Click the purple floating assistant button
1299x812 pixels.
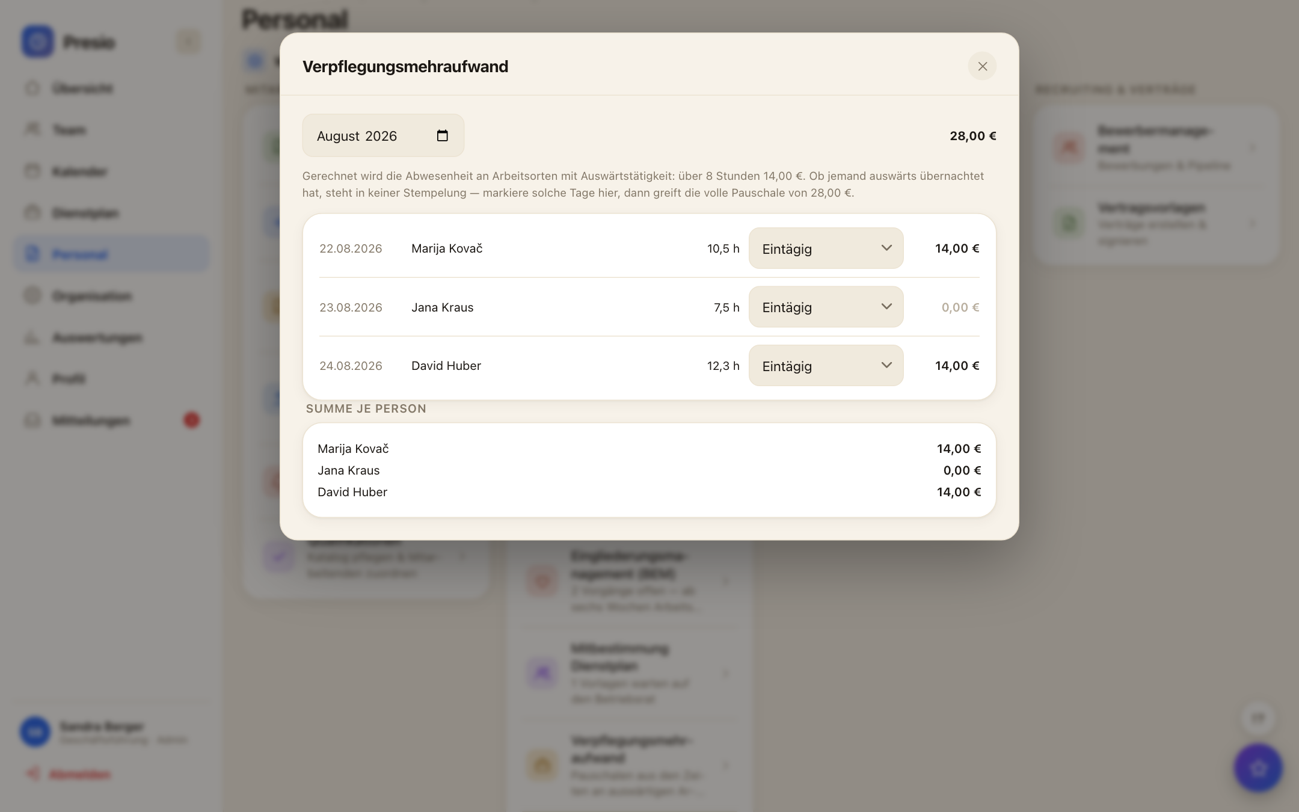pyautogui.click(x=1258, y=767)
